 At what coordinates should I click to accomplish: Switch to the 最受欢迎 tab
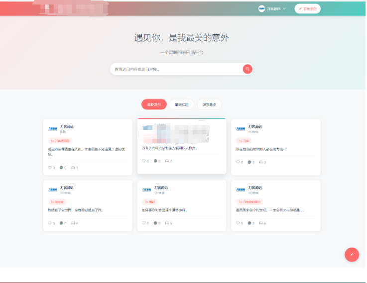(182, 104)
